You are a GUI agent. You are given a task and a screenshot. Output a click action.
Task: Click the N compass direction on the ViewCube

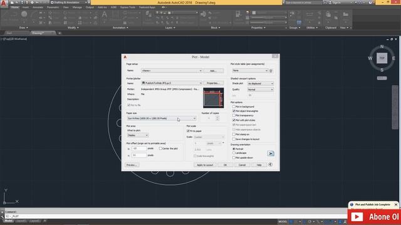pyautogui.click(x=382, y=46)
